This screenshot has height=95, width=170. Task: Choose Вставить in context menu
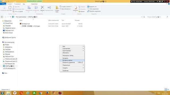72,58
